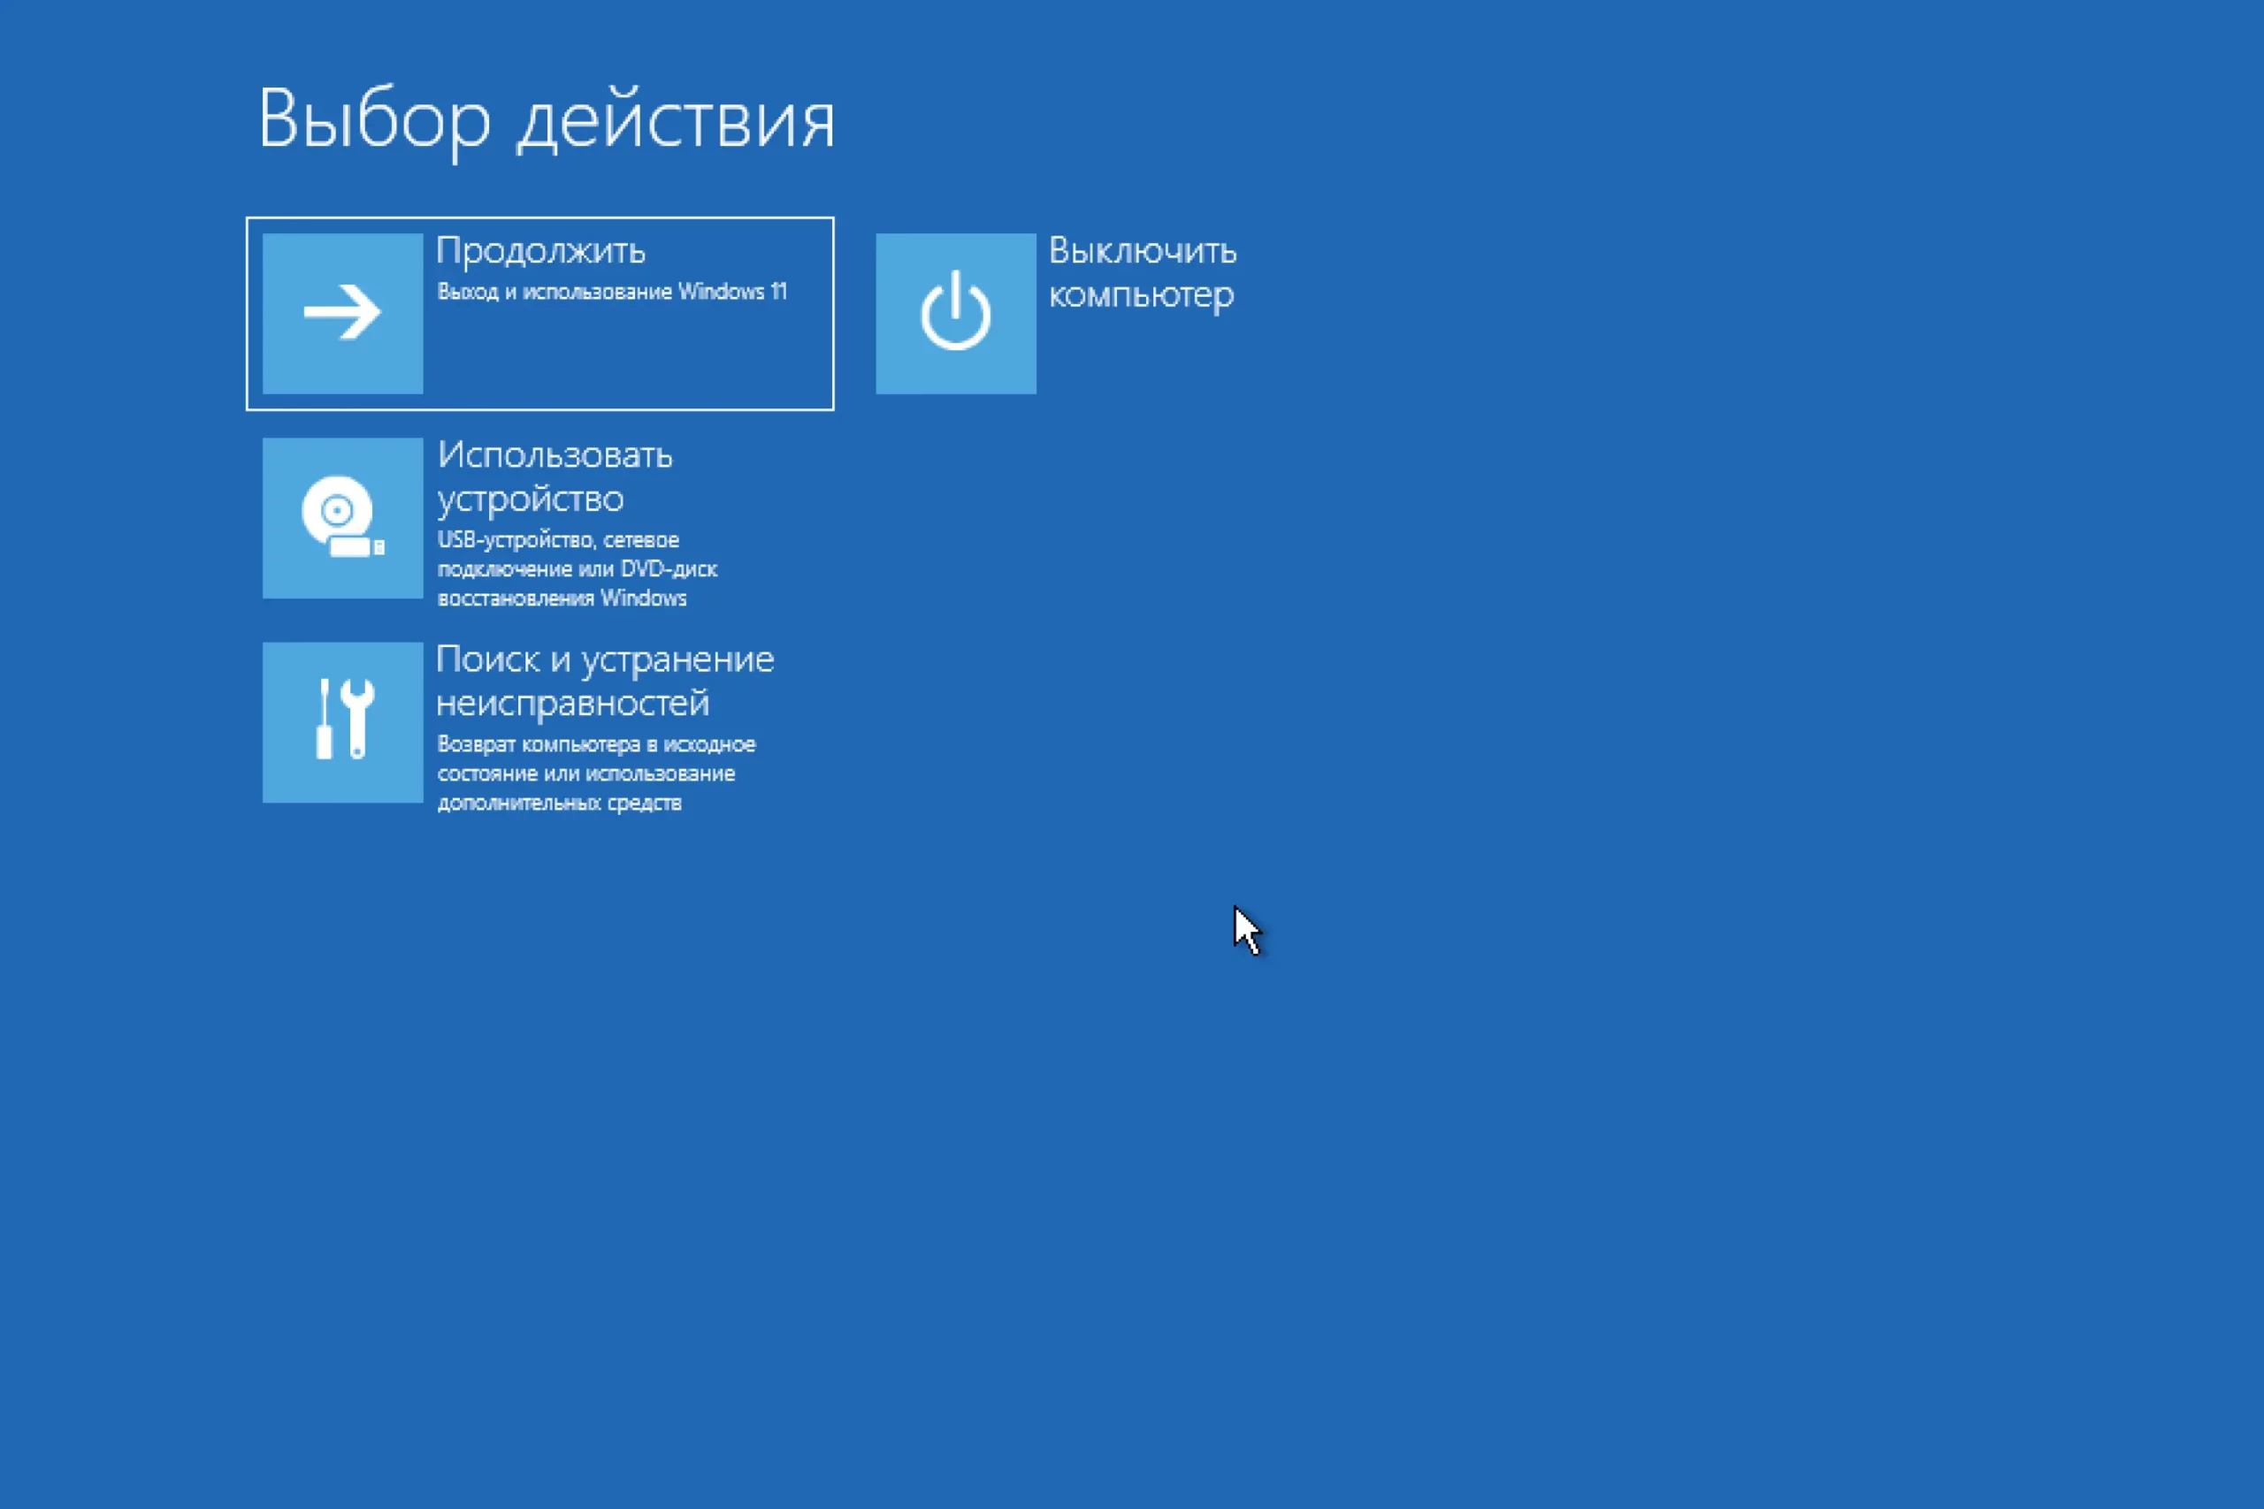Viewport: 2264px width, 1509px height.
Task: Click the word 'устройство' in device title
Action: coord(531,499)
